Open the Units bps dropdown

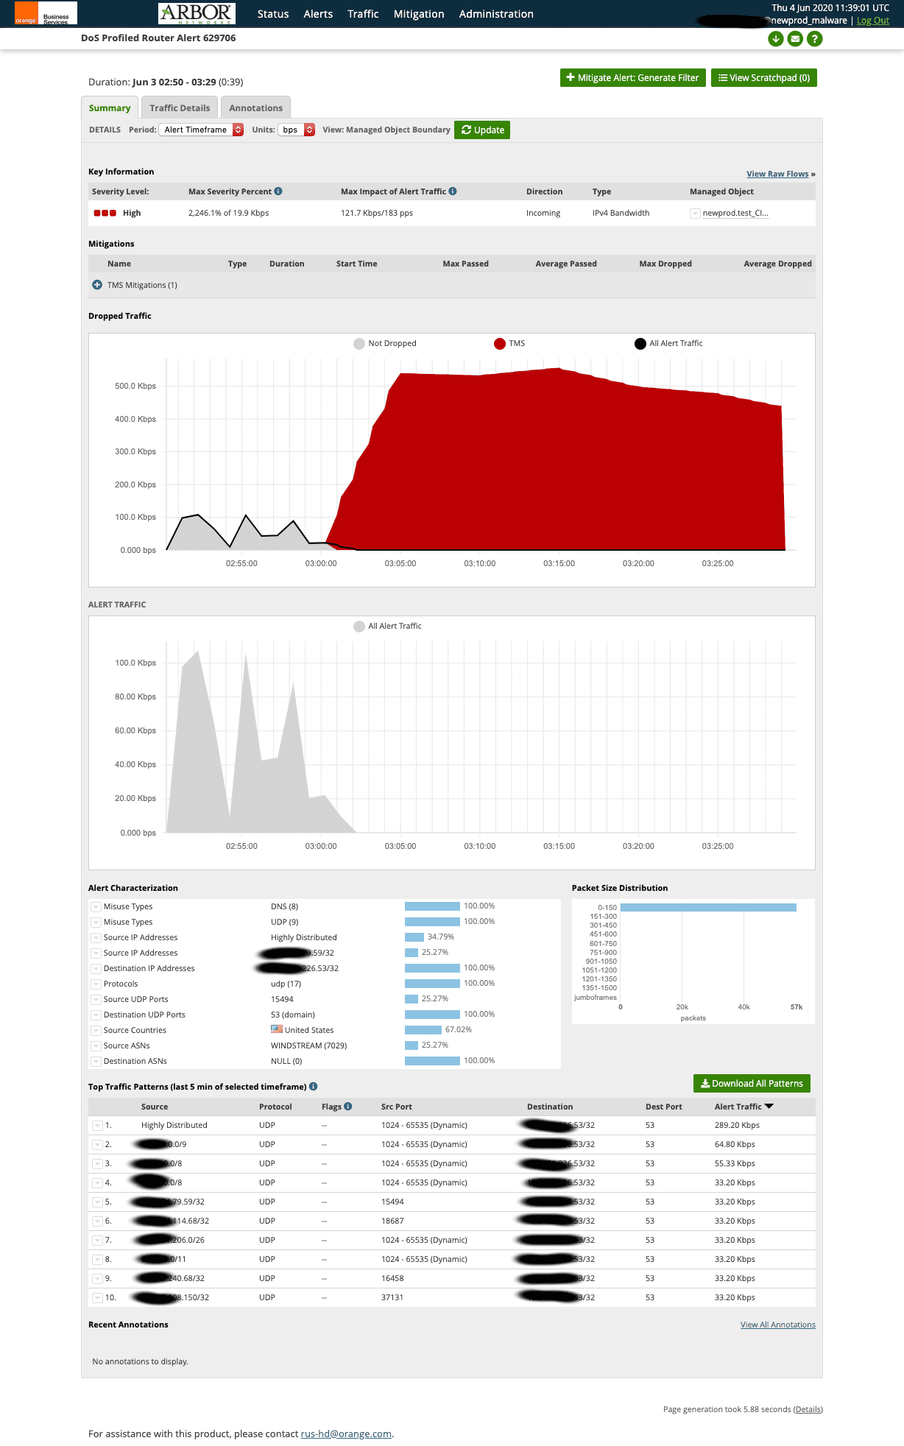click(297, 130)
